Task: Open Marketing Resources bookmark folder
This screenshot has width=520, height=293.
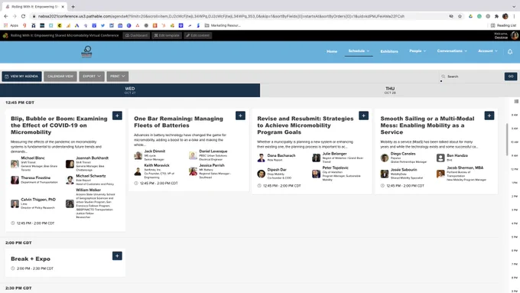Action: [223, 25]
